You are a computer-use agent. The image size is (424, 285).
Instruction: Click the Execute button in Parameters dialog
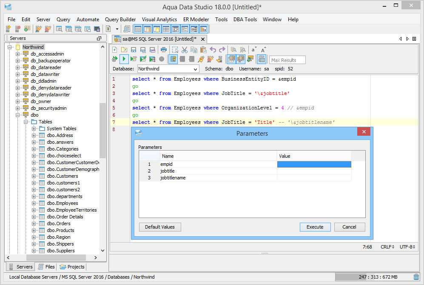click(315, 227)
